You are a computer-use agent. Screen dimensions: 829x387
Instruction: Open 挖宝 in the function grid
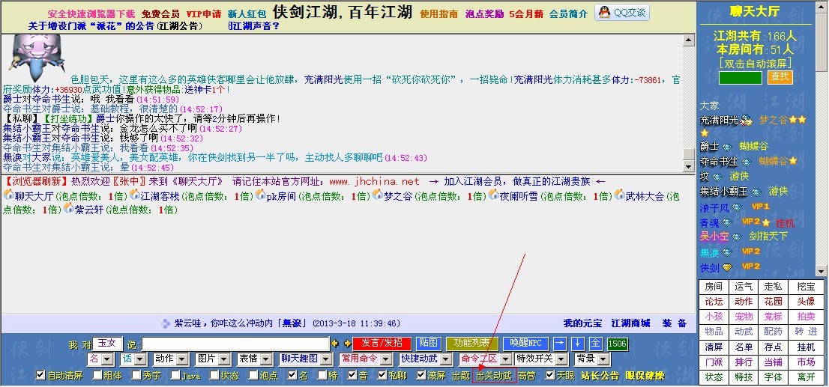[807, 287]
